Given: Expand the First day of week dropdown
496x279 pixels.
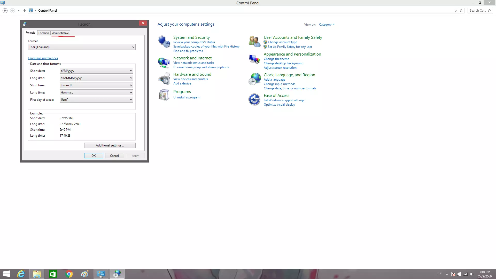Looking at the screenshot, I should click(96, 100).
